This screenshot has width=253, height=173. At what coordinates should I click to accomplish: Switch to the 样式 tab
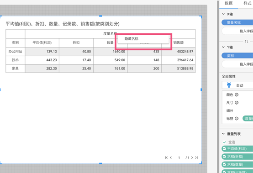pos(248,3)
